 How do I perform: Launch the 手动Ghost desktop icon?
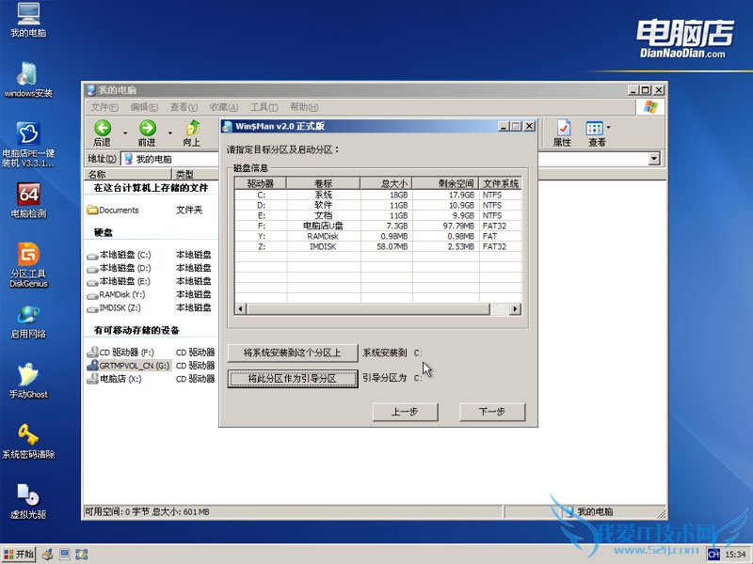click(x=28, y=374)
